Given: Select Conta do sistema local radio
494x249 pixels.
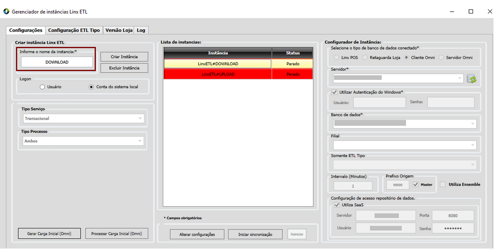Looking at the screenshot, I should [x=92, y=87].
